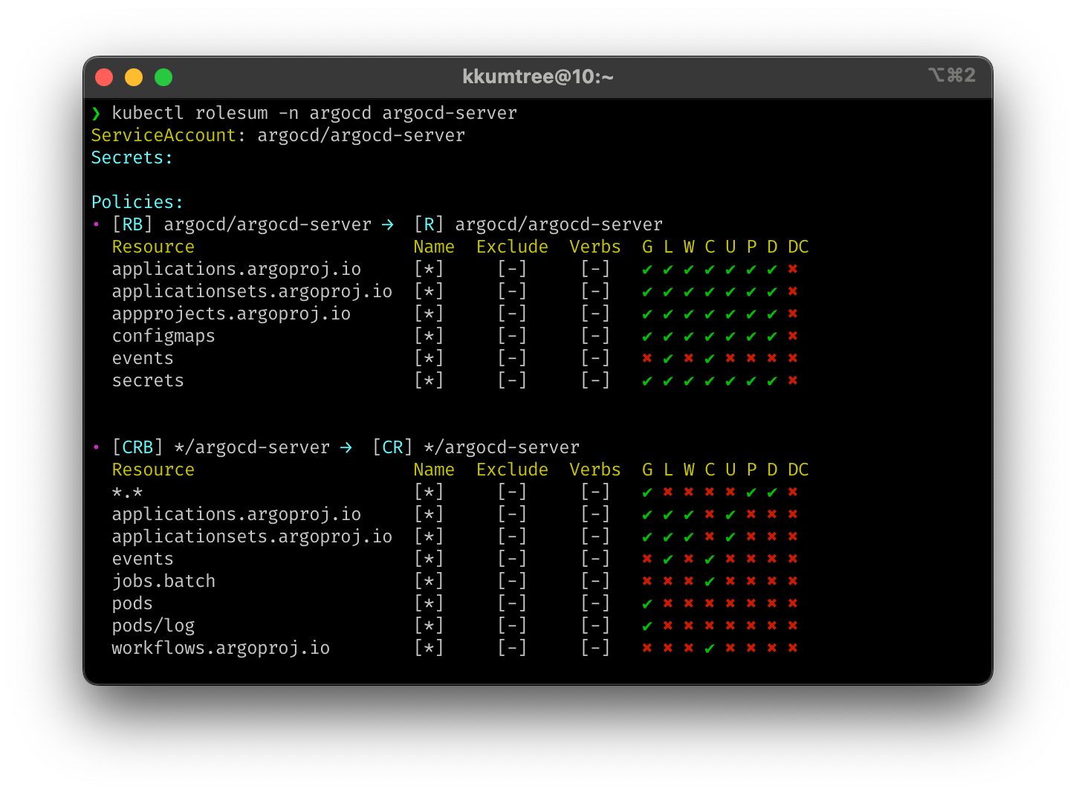Viewport: 1076px width, 795px height.
Task: Click green G check on pods row
Action: point(647,603)
